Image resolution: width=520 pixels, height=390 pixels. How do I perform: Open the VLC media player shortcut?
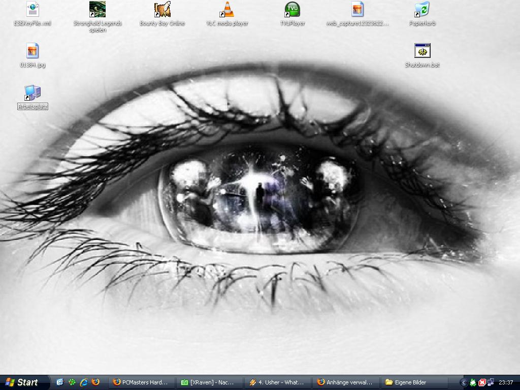tap(226, 10)
